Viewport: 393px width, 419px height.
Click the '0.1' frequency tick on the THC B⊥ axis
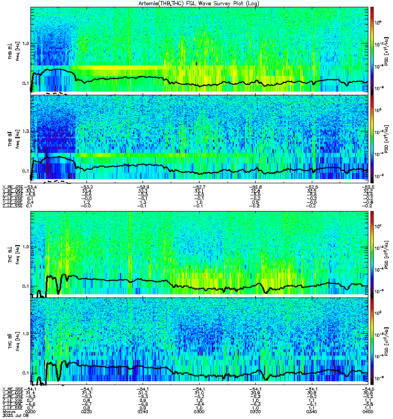point(25,286)
